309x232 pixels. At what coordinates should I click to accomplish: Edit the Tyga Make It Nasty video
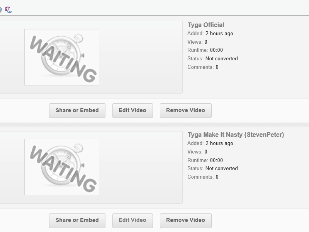pyautogui.click(x=132, y=220)
